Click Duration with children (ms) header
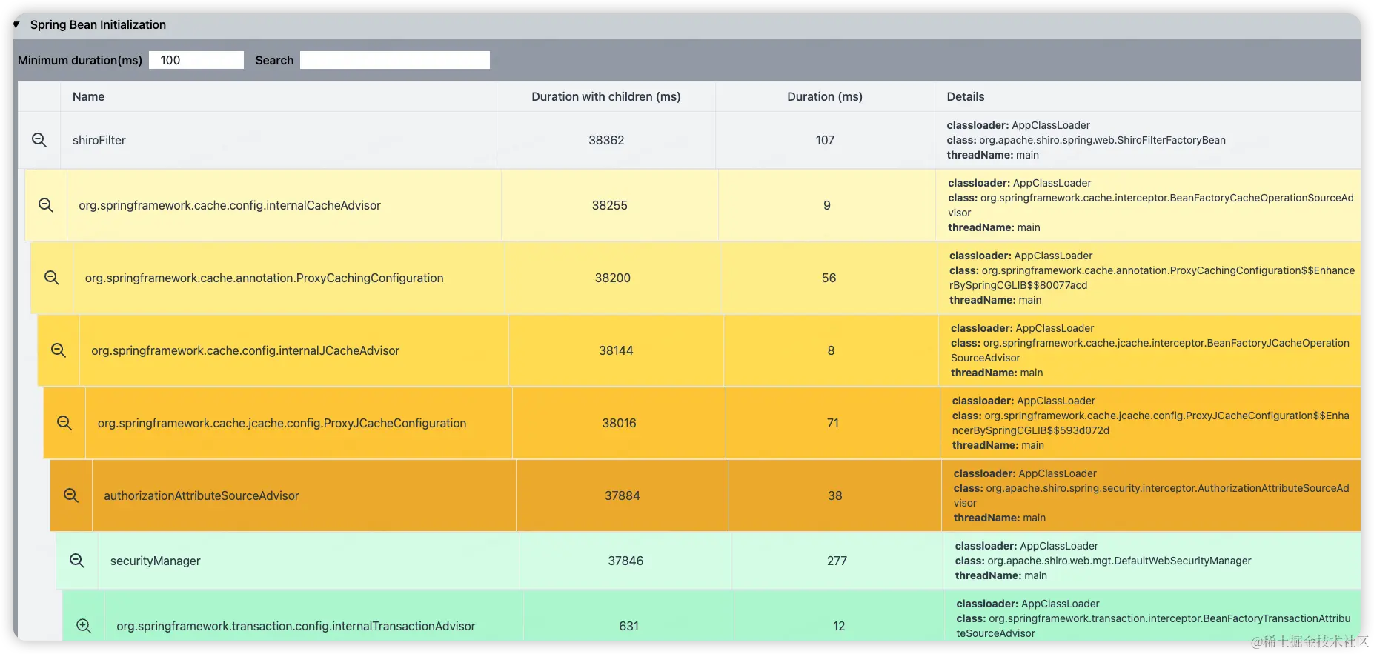The image size is (1374, 654). point(606,96)
